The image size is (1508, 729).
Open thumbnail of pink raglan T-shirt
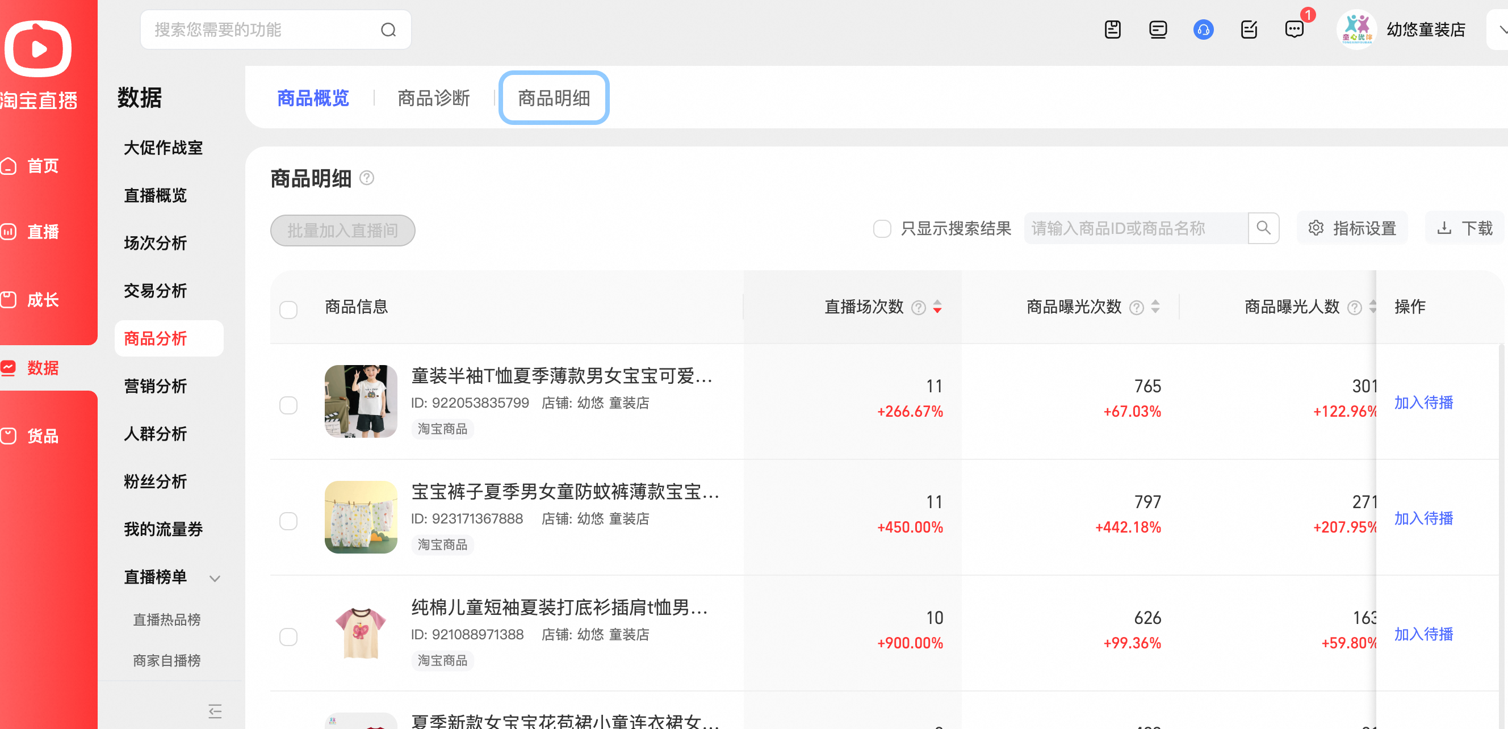click(x=361, y=633)
